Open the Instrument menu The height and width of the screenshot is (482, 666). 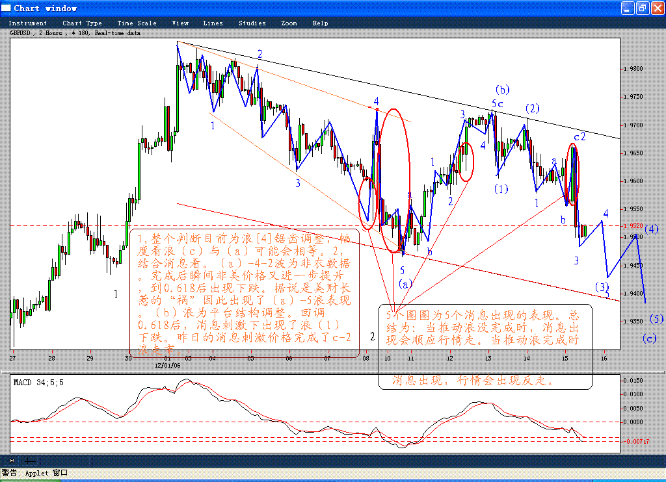click(x=27, y=23)
